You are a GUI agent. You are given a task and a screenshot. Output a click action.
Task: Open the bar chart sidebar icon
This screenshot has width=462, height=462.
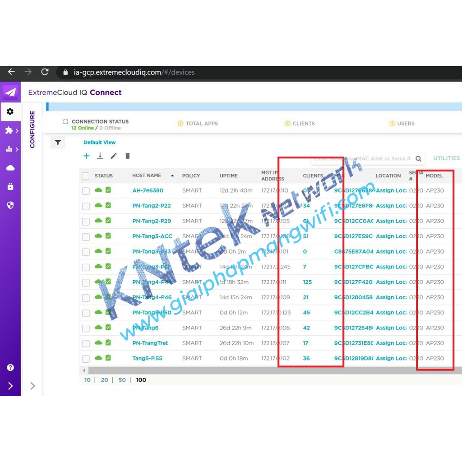9,149
